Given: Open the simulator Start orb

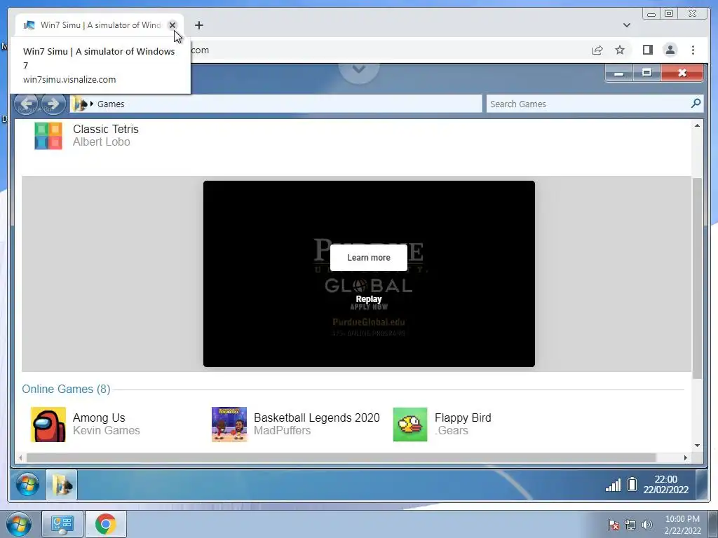Looking at the screenshot, I should coord(27,485).
